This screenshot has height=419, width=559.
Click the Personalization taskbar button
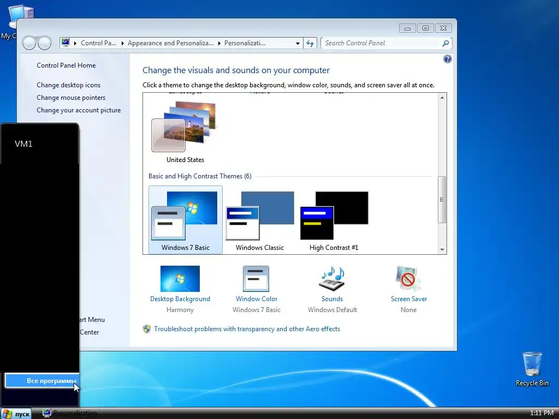[70, 414]
